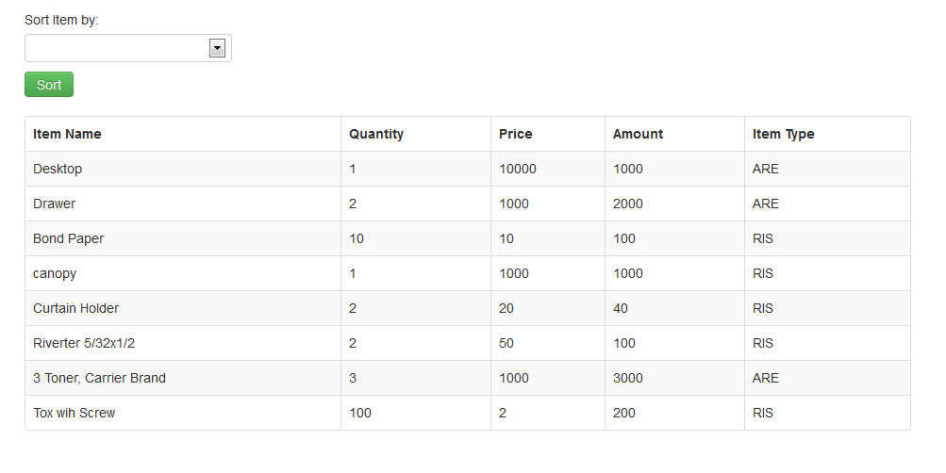The image size is (946, 473).
Task: Click the 3000 amount cell
Action: click(x=674, y=378)
